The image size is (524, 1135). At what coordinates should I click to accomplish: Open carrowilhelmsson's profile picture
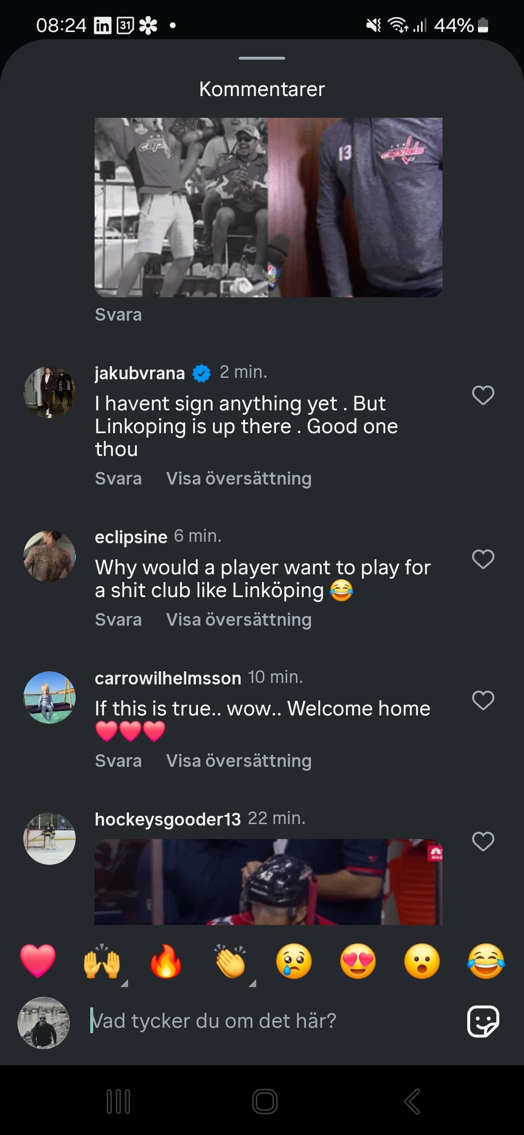click(49, 697)
